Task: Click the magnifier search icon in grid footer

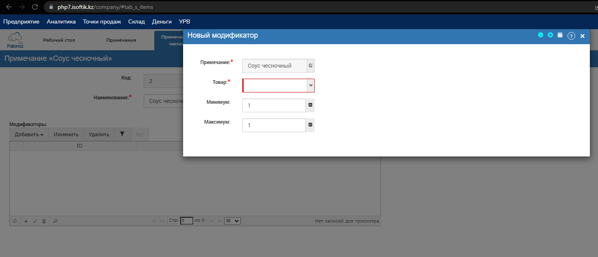Action: coord(55,221)
